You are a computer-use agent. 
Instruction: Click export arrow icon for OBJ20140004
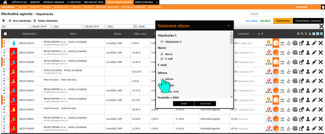tap(301, 100)
